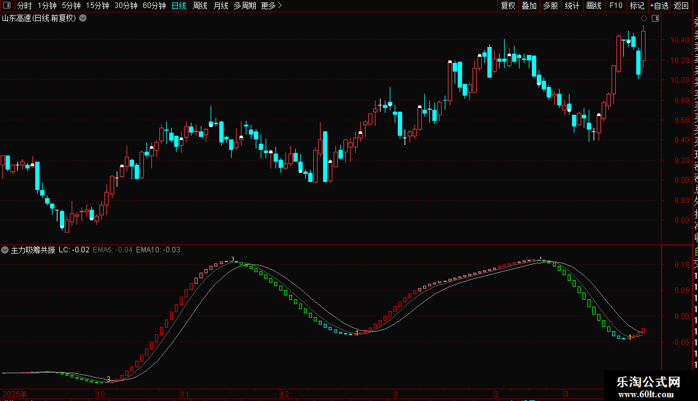This screenshot has height=401, width=698.
Task: Open the dropdown arrow beside 山东高速 title
Action: (83, 19)
